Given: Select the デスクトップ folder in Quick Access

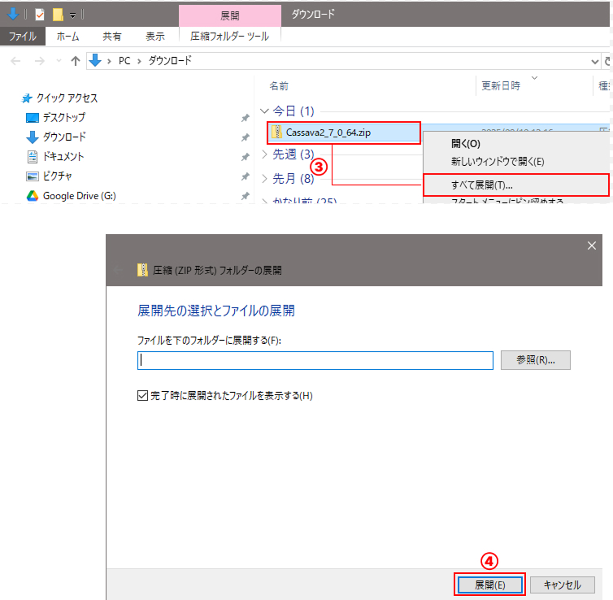Looking at the screenshot, I should (x=63, y=117).
